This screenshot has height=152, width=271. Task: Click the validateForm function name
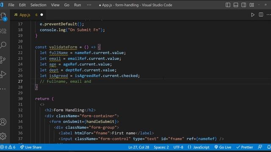(x=63, y=47)
